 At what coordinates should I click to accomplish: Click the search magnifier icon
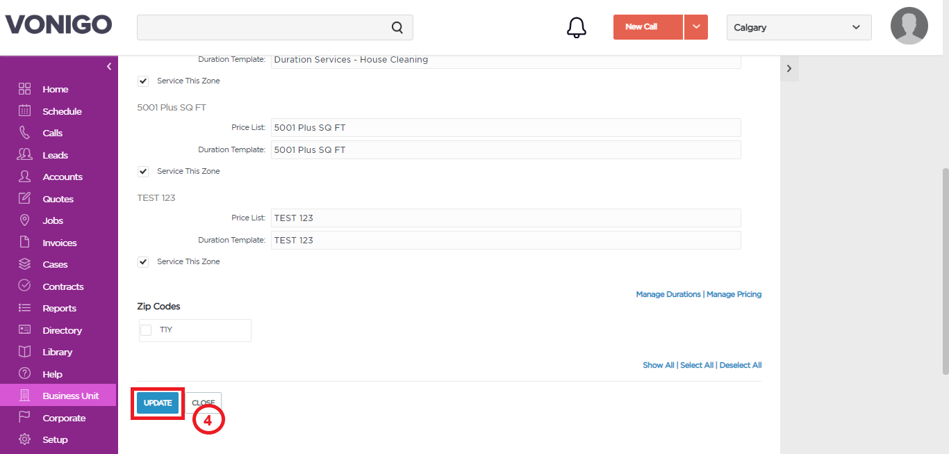tap(397, 28)
